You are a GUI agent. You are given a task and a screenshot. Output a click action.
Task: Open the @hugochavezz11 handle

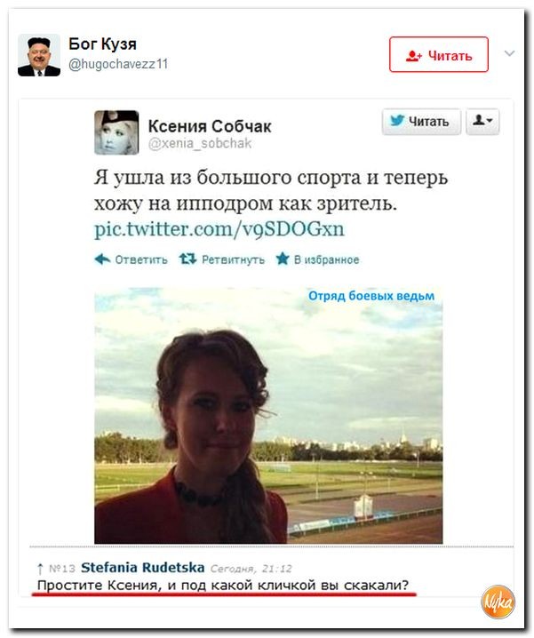pos(118,64)
